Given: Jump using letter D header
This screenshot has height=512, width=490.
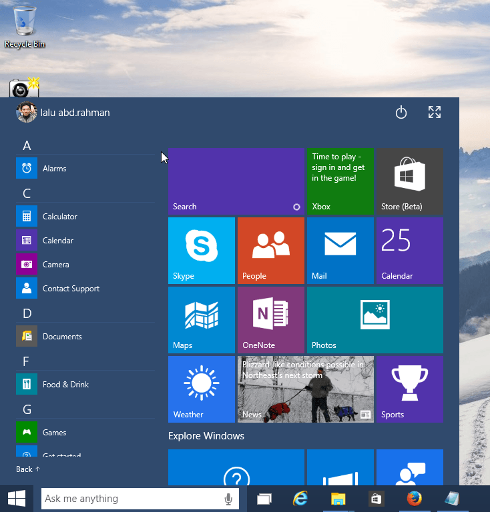Looking at the screenshot, I should point(27,313).
